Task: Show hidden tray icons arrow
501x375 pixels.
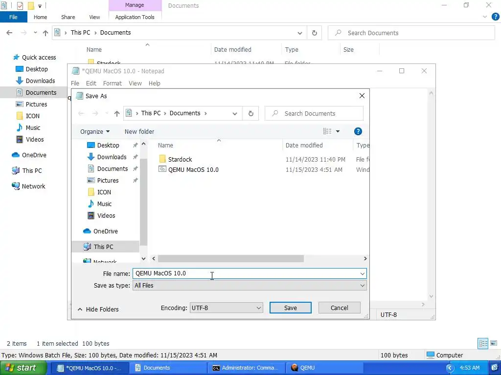Action: coord(450,368)
